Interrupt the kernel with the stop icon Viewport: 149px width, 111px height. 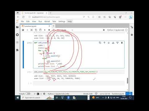(49, 30)
